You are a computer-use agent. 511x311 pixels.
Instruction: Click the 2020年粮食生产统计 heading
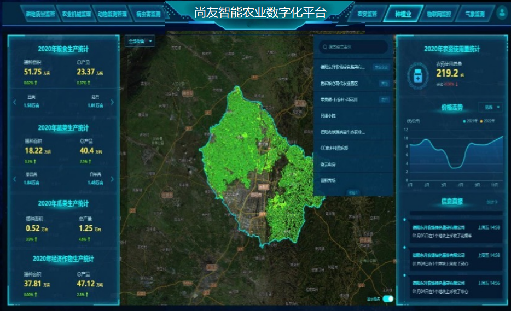pos(63,49)
